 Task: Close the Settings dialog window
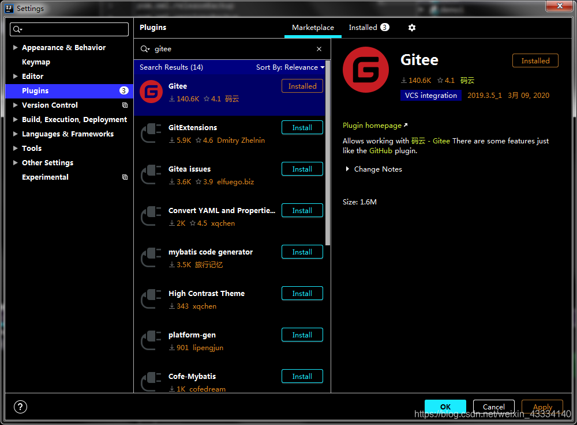(559, 6)
